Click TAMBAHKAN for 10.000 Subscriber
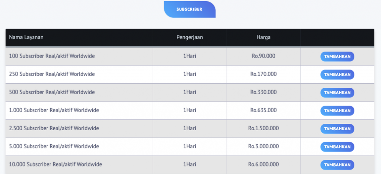Viewport: 381px width, 174px height. coord(337,164)
